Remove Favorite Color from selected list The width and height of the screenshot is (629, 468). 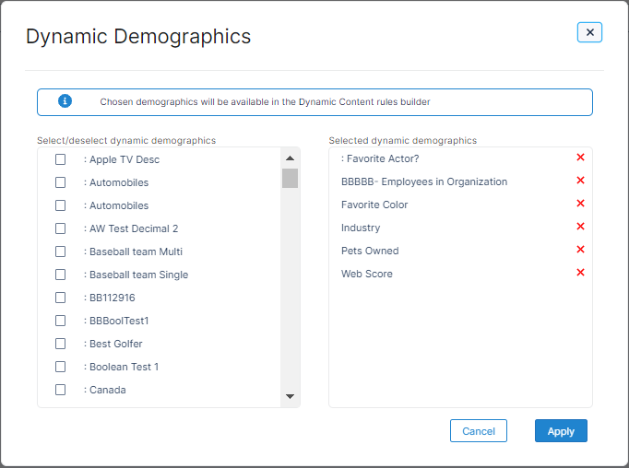[x=580, y=204]
